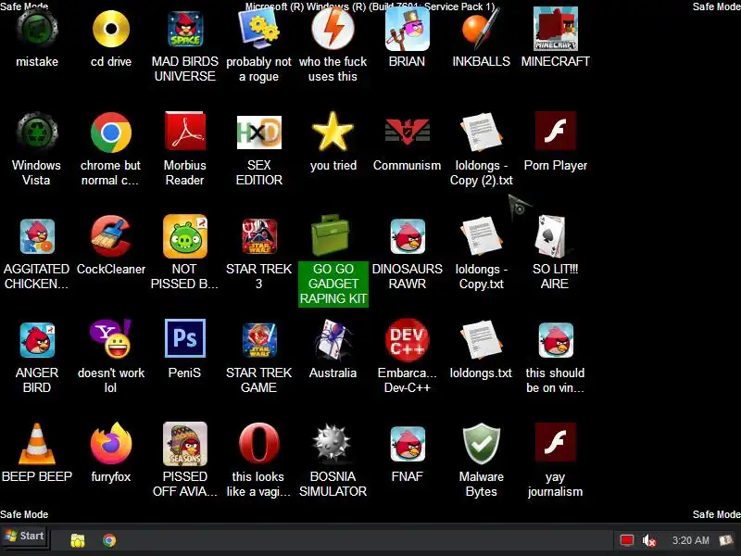Open the Start menu
This screenshot has height=556, width=741.
pyautogui.click(x=25, y=537)
